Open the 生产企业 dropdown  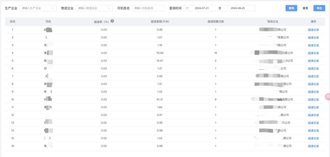click(38, 8)
